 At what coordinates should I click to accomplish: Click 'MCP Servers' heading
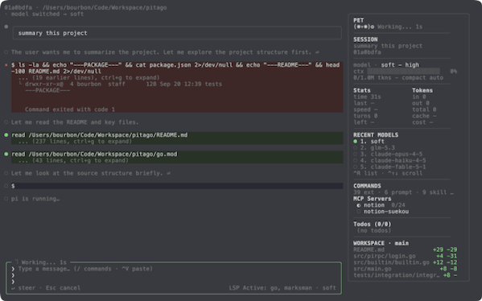click(373, 199)
